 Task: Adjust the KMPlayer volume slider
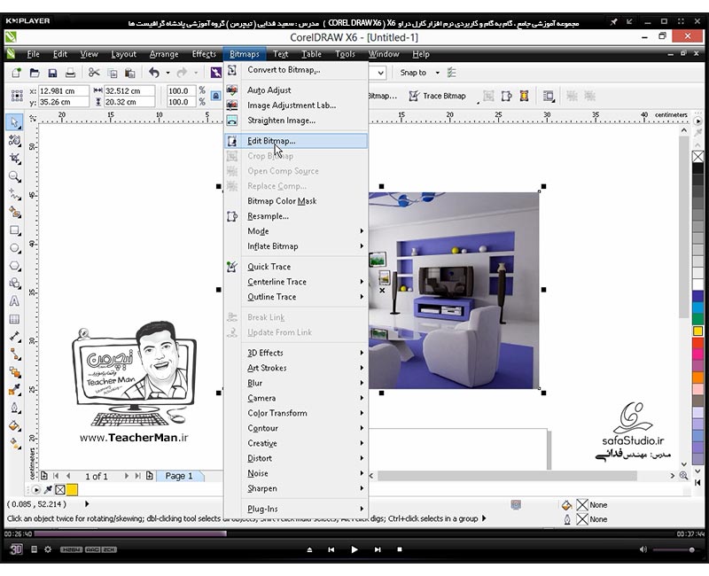[674, 549]
